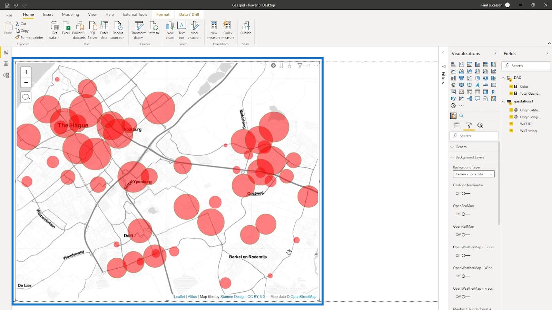Save the report from title bar
The width and height of the screenshot is (552, 310).
tap(7, 5)
